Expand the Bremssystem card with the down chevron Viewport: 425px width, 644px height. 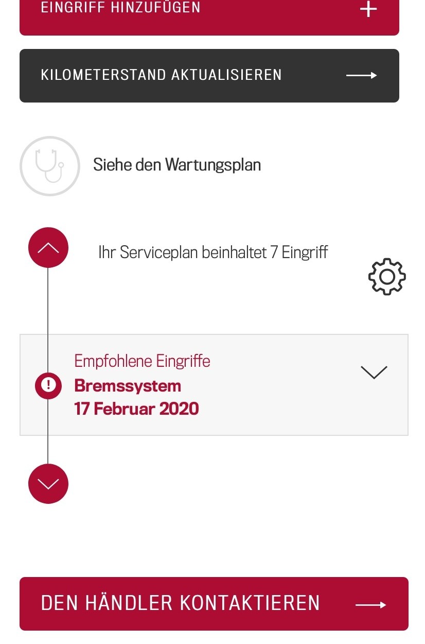click(x=374, y=372)
